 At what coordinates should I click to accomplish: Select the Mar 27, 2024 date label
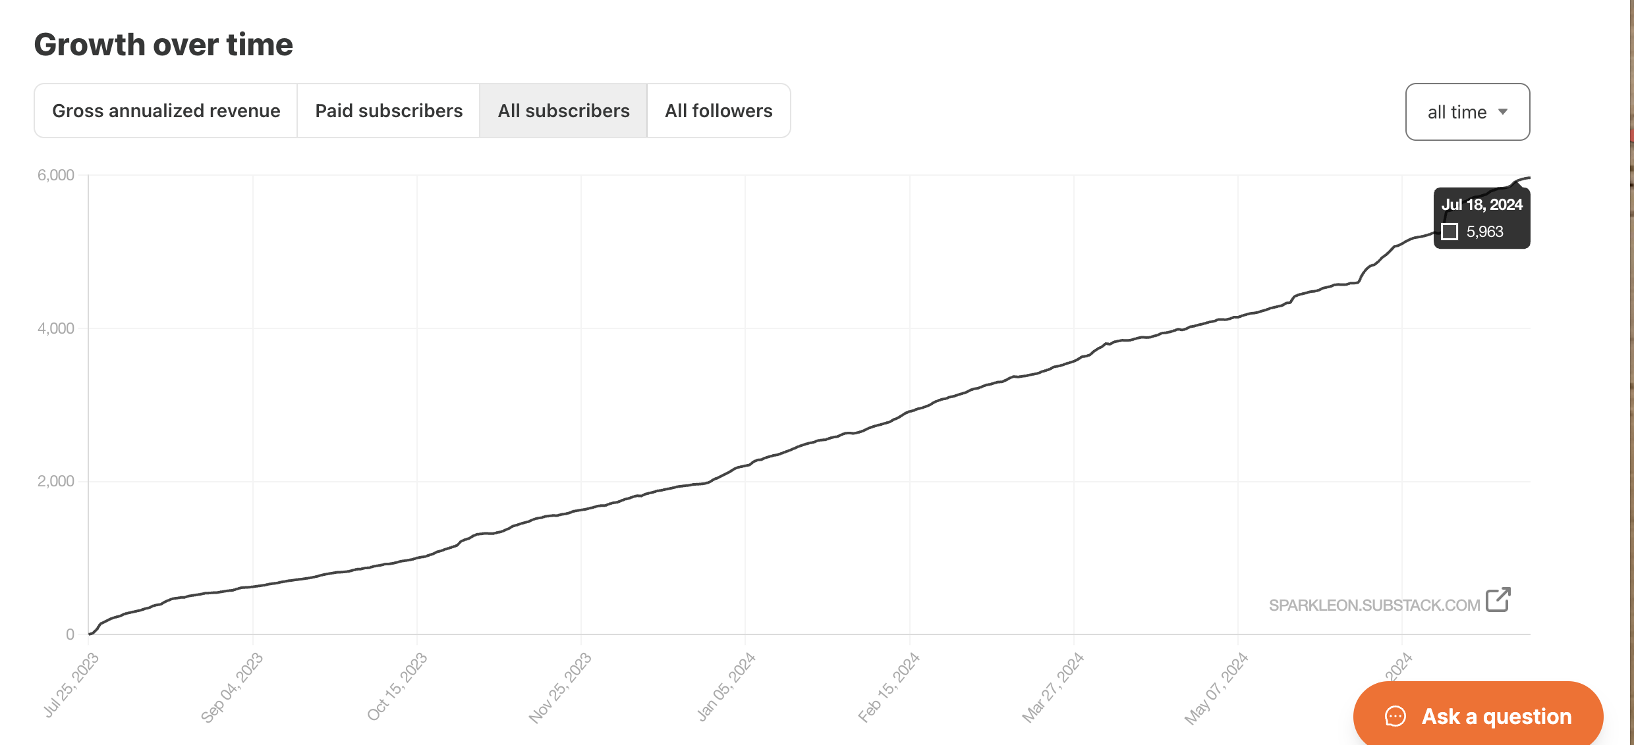(1053, 687)
